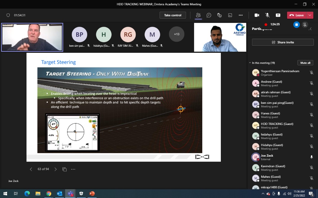This screenshot has width=318, height=198.
Task: Click hidahyu H avatar tile
Action: (104, 34)
